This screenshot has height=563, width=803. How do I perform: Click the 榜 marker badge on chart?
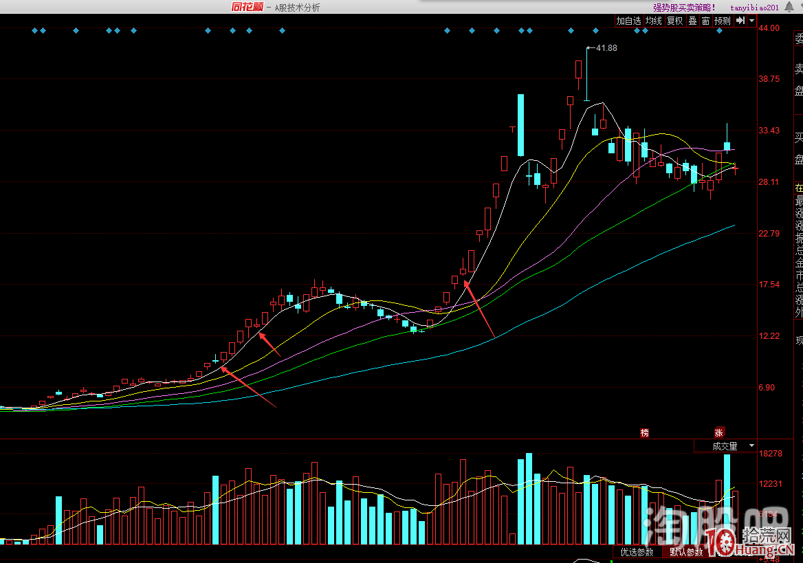pos(644,432)
